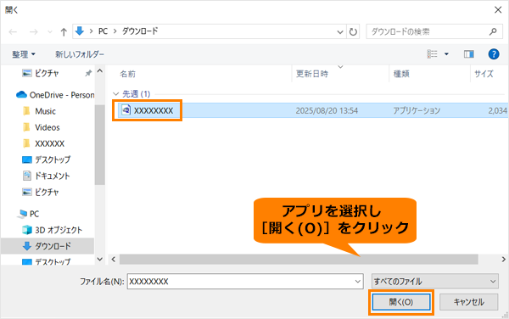
Task: Open view options dropdown arrow
Action: point(446,54)
